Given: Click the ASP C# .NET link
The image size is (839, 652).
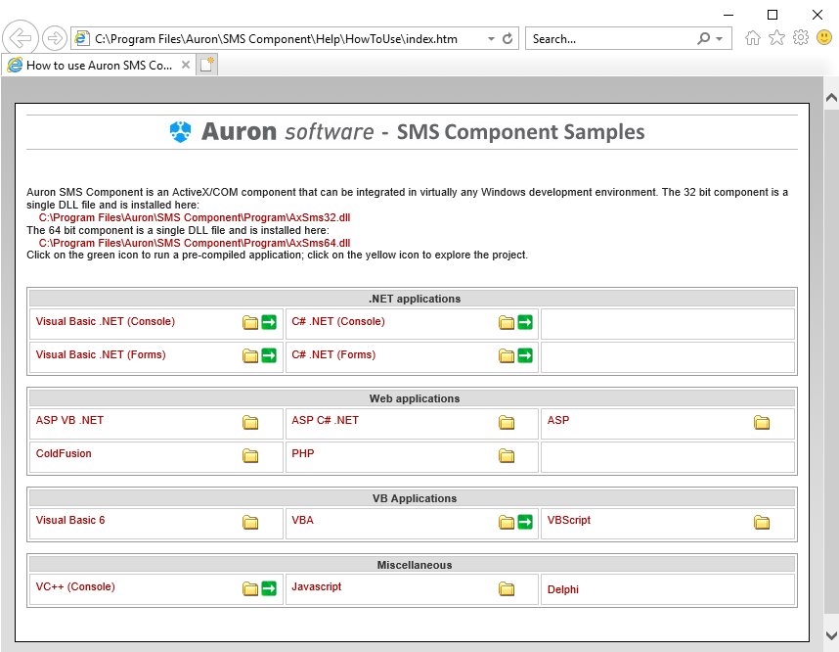Looking at the screenshot, I should click(x=325, y=421).
